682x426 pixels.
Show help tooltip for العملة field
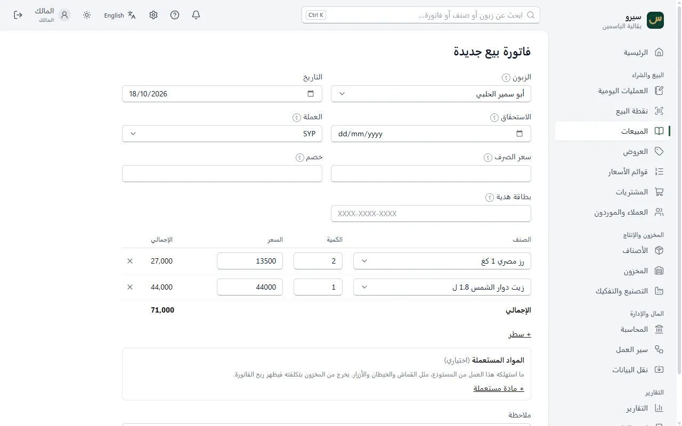296,117
